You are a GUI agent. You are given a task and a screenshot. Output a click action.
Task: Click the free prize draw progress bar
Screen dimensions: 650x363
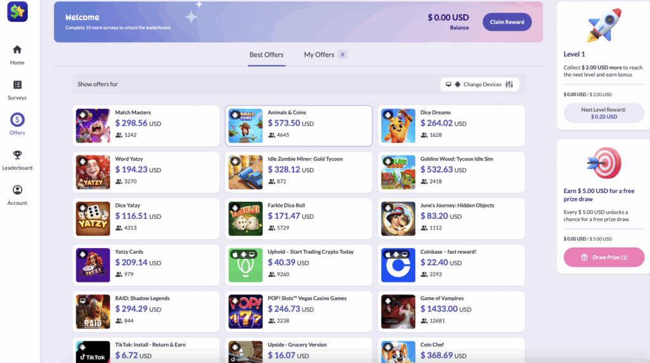pyautogui.click(x=604, y=228)
